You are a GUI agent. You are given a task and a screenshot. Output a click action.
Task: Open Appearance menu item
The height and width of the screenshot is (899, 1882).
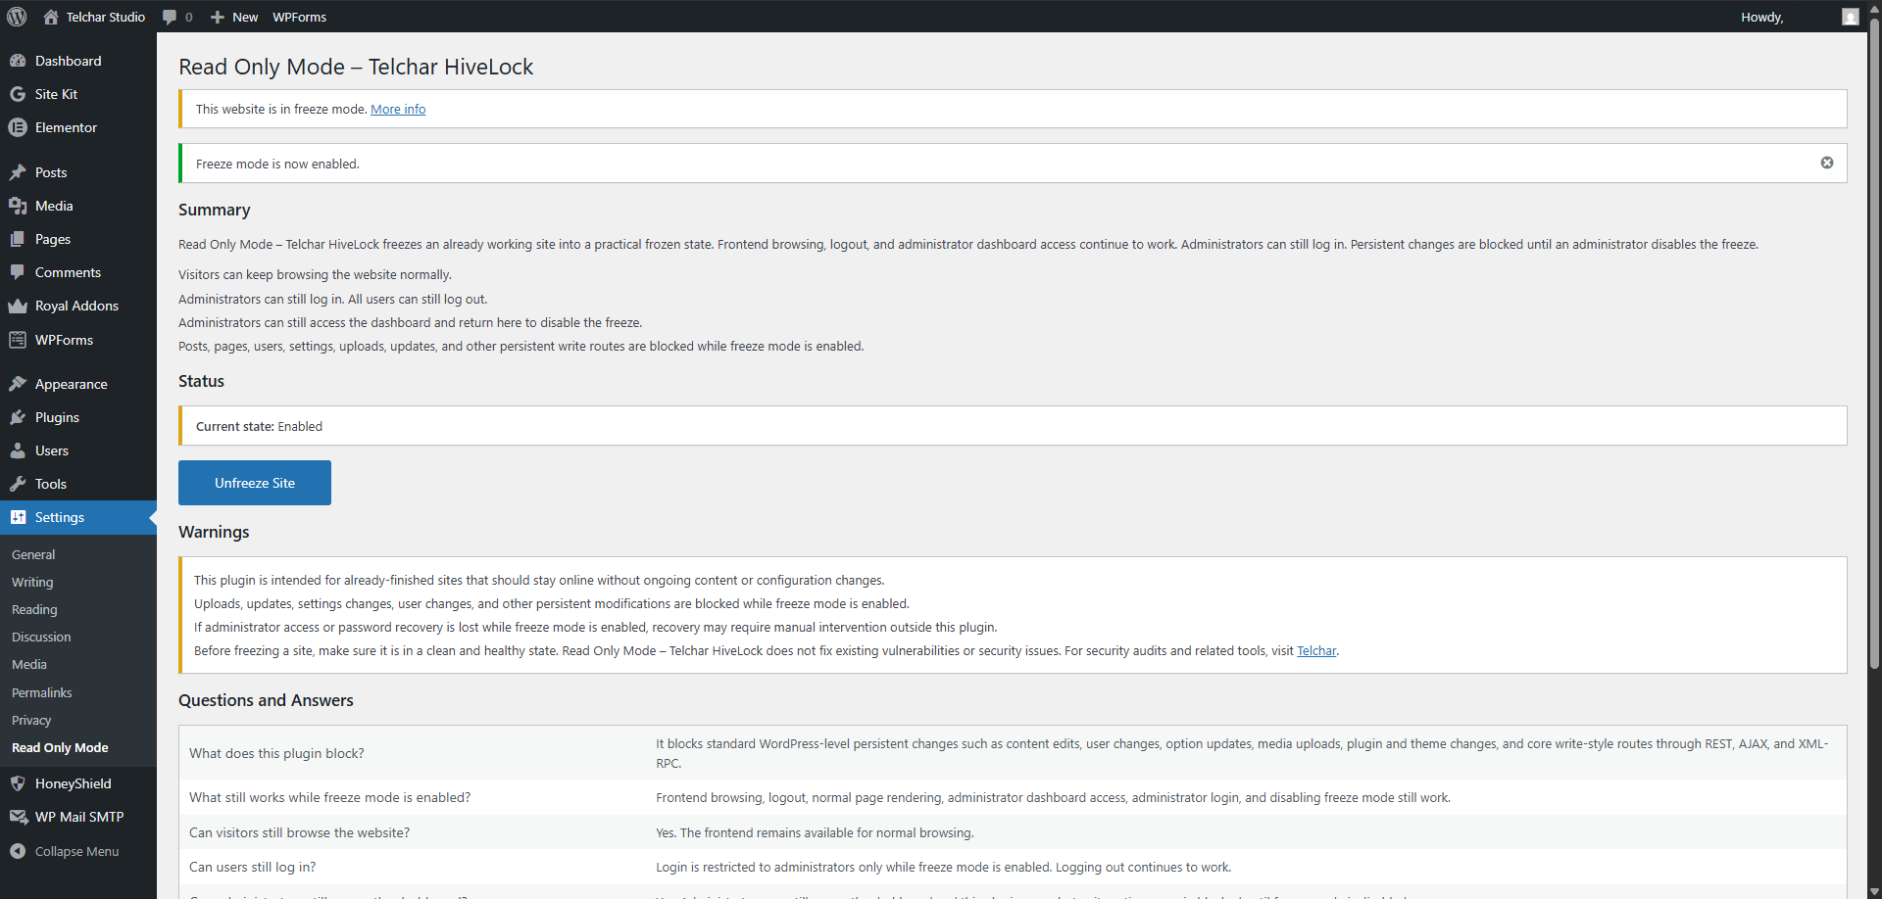pos(78,384)
